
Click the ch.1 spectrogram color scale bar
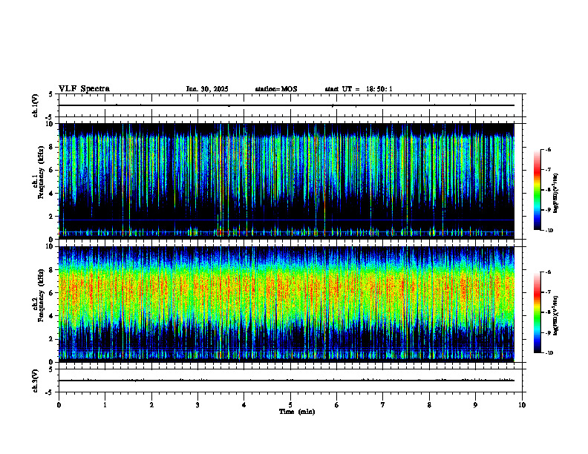[537, 190]
